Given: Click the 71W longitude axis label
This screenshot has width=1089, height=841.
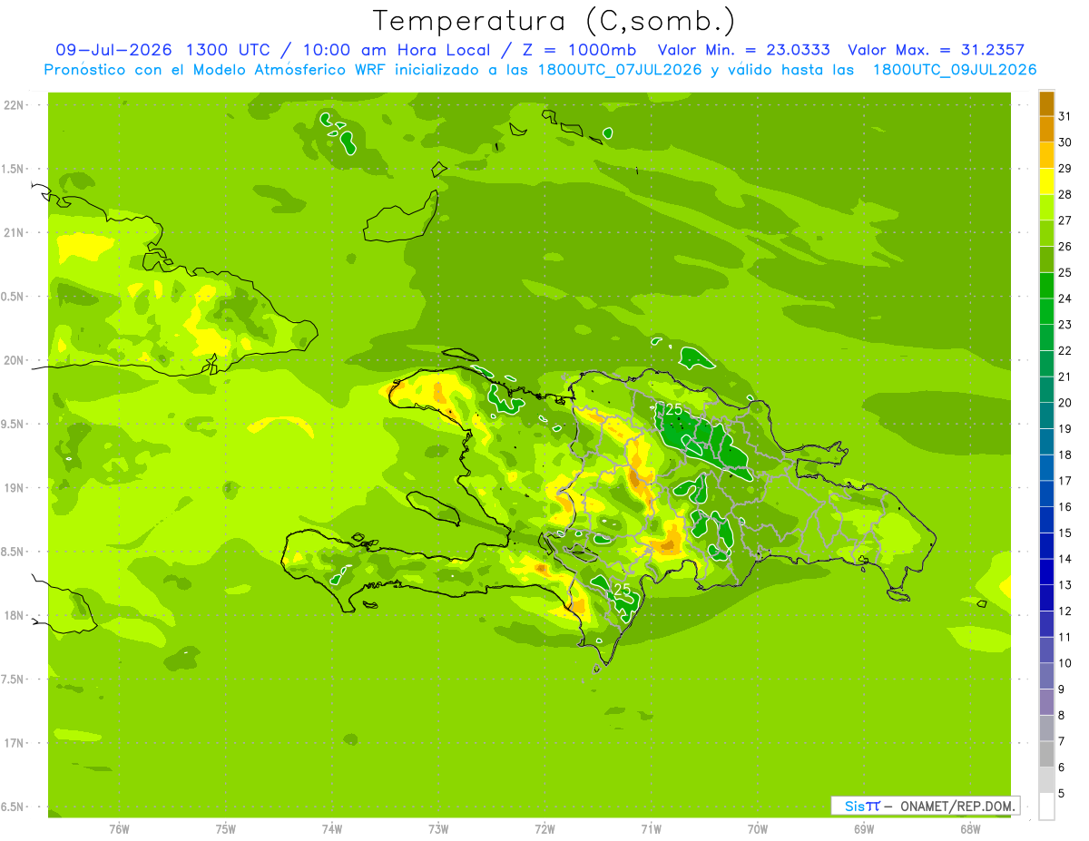Looking at the screenshot, I should tap(651, 829).
